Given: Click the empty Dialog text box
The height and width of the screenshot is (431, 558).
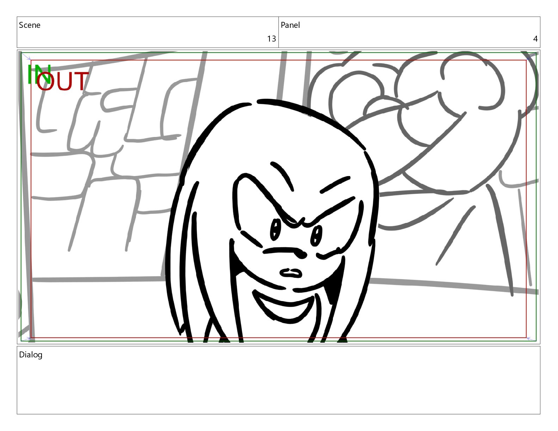Looking at the screenshot, I should click(x=278, y=380).
